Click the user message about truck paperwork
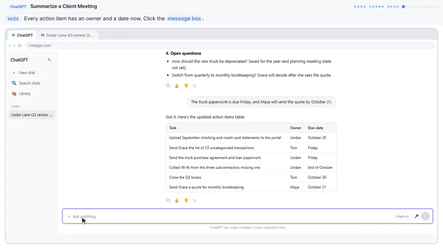The width and height of the screenshot is (443, 249). (261, 102)
